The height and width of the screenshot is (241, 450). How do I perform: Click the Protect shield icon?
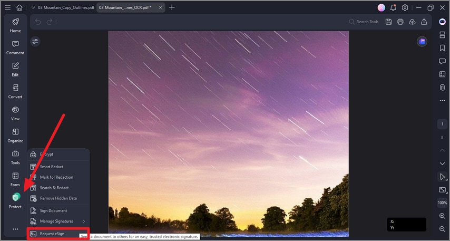click(16, 197)
